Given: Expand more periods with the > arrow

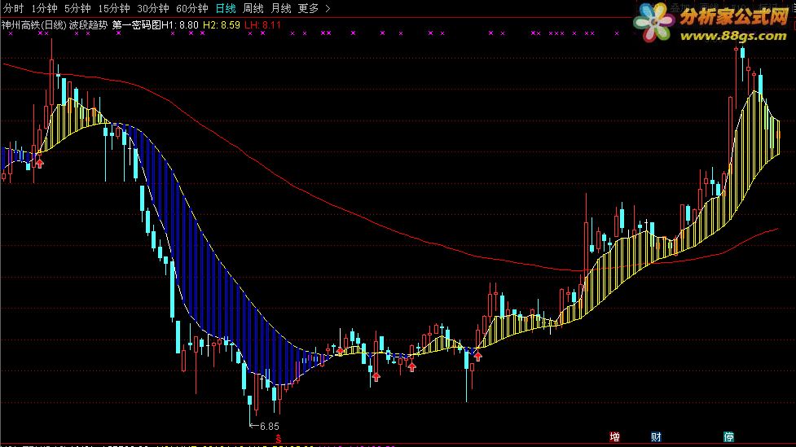Looking at the screenshot, I should click(x=328, y=9).
